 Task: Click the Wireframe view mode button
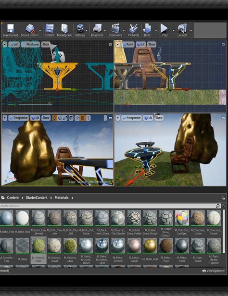tap(30, 44)
